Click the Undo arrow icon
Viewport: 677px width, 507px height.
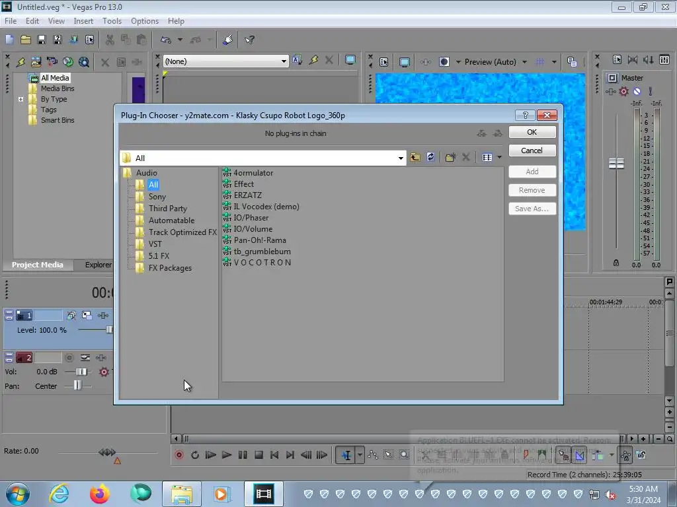166,40
